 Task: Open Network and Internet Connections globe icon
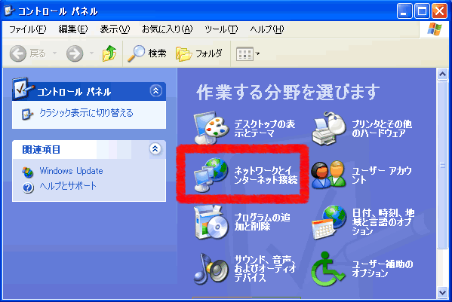click(x=211, y=175)
